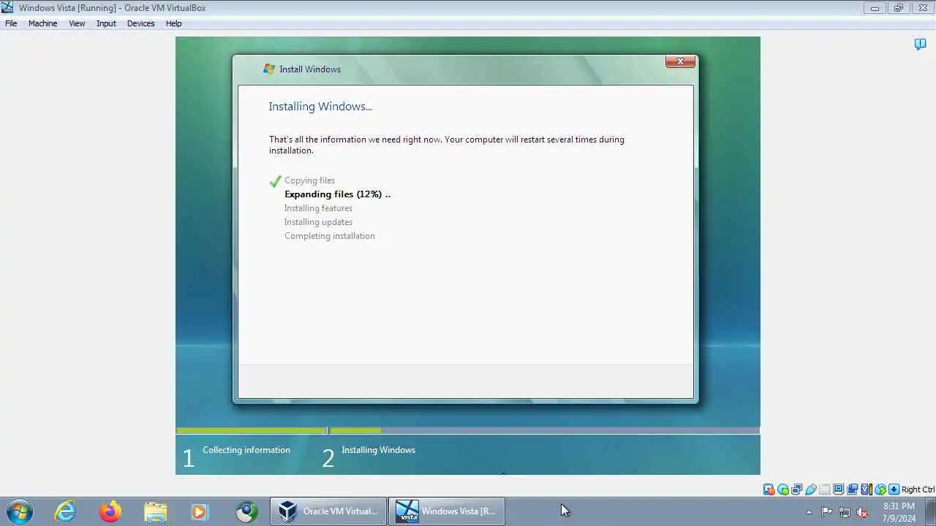Click the greyed shared folders indicator icon
This screenshot has height=526, width=936.
point(825,489)
